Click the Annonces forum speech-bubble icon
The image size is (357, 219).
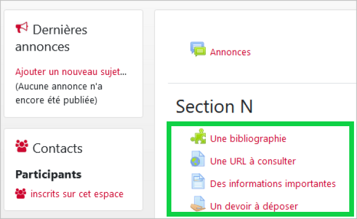(x=198, y=49)
